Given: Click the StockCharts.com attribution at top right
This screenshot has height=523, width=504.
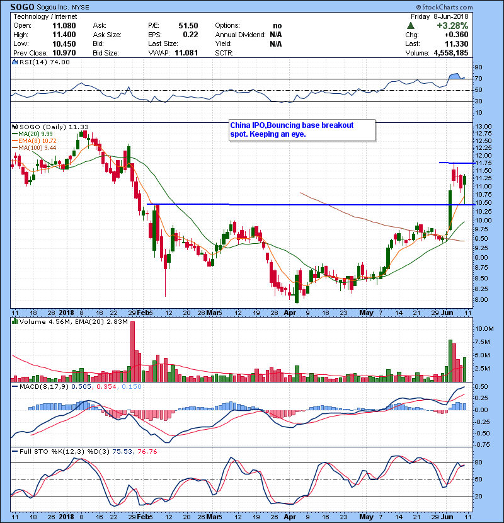Looking at the screenshot, I should (444, 7).
